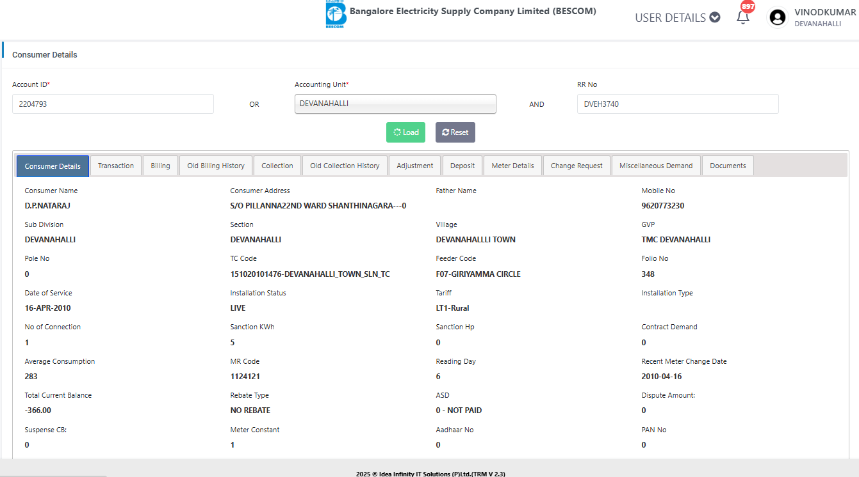859x477 pixels.
Task: Switch to the Adjustment tab
Action: click(414, 166)
